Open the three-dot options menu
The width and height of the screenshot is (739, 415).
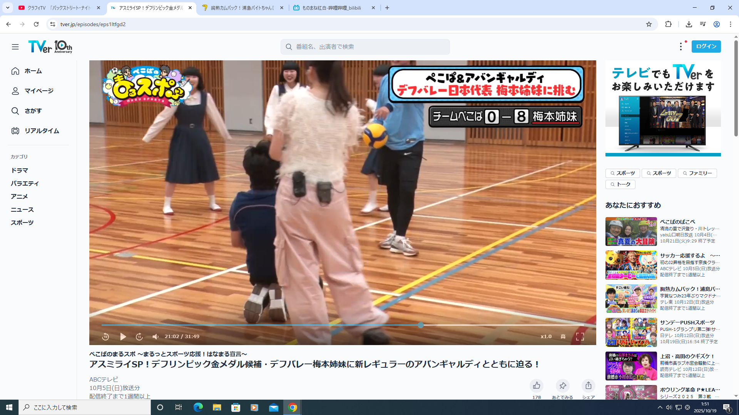pyautogui.click(x=681, y=46)
